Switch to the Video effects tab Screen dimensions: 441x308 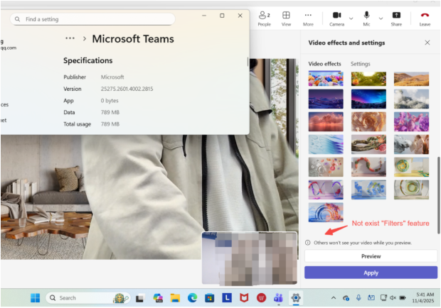coord(324,64)
